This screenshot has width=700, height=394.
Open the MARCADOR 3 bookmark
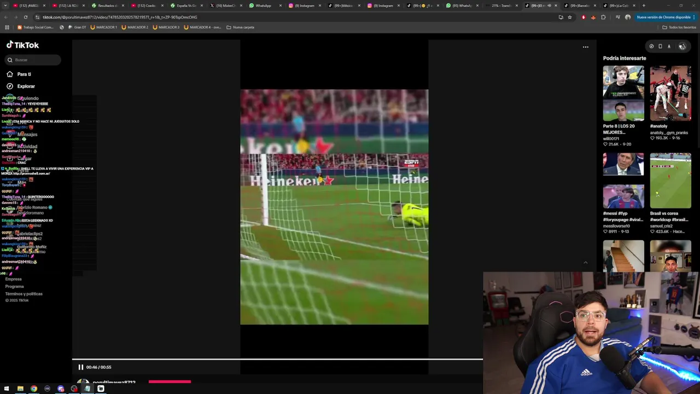(166, 27)
